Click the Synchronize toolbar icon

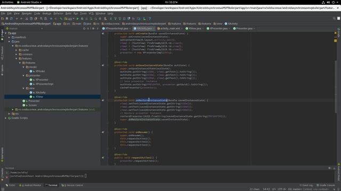tap(12, 19)
